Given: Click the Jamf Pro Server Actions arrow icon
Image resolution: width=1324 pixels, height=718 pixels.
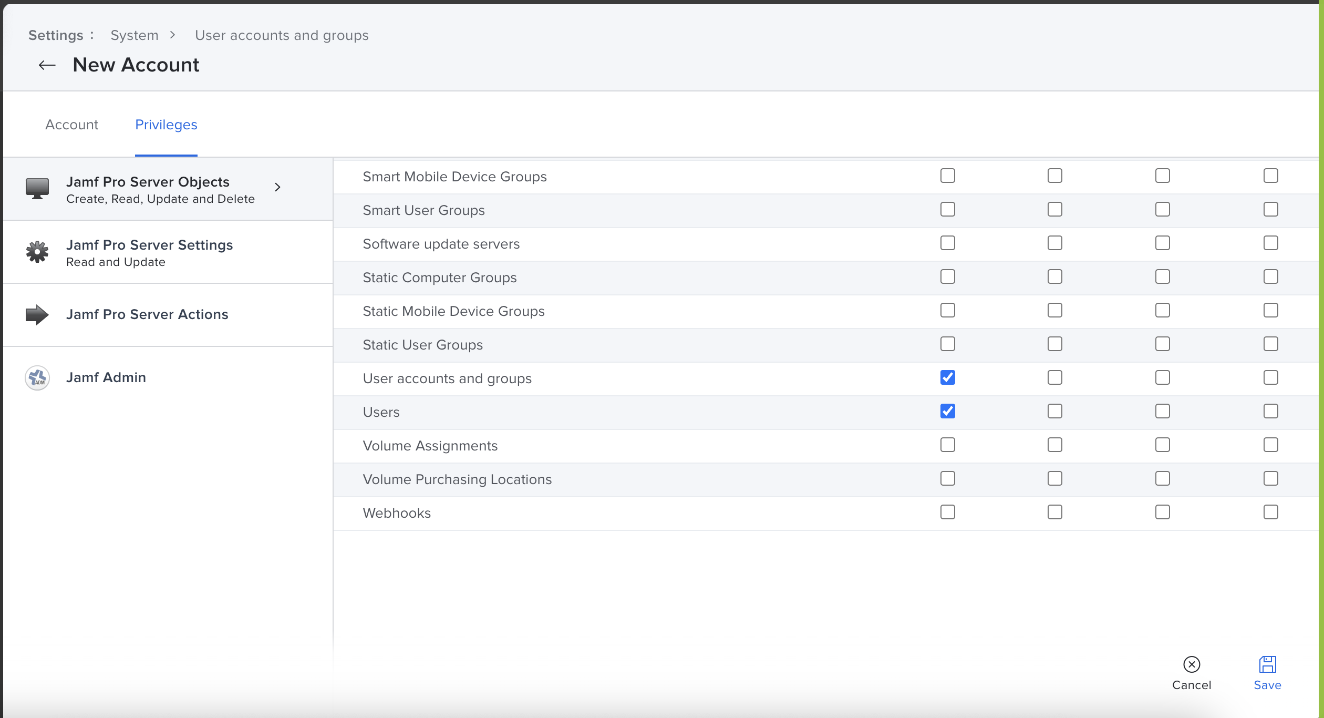Looking at the screenshot, I should 37,315.
